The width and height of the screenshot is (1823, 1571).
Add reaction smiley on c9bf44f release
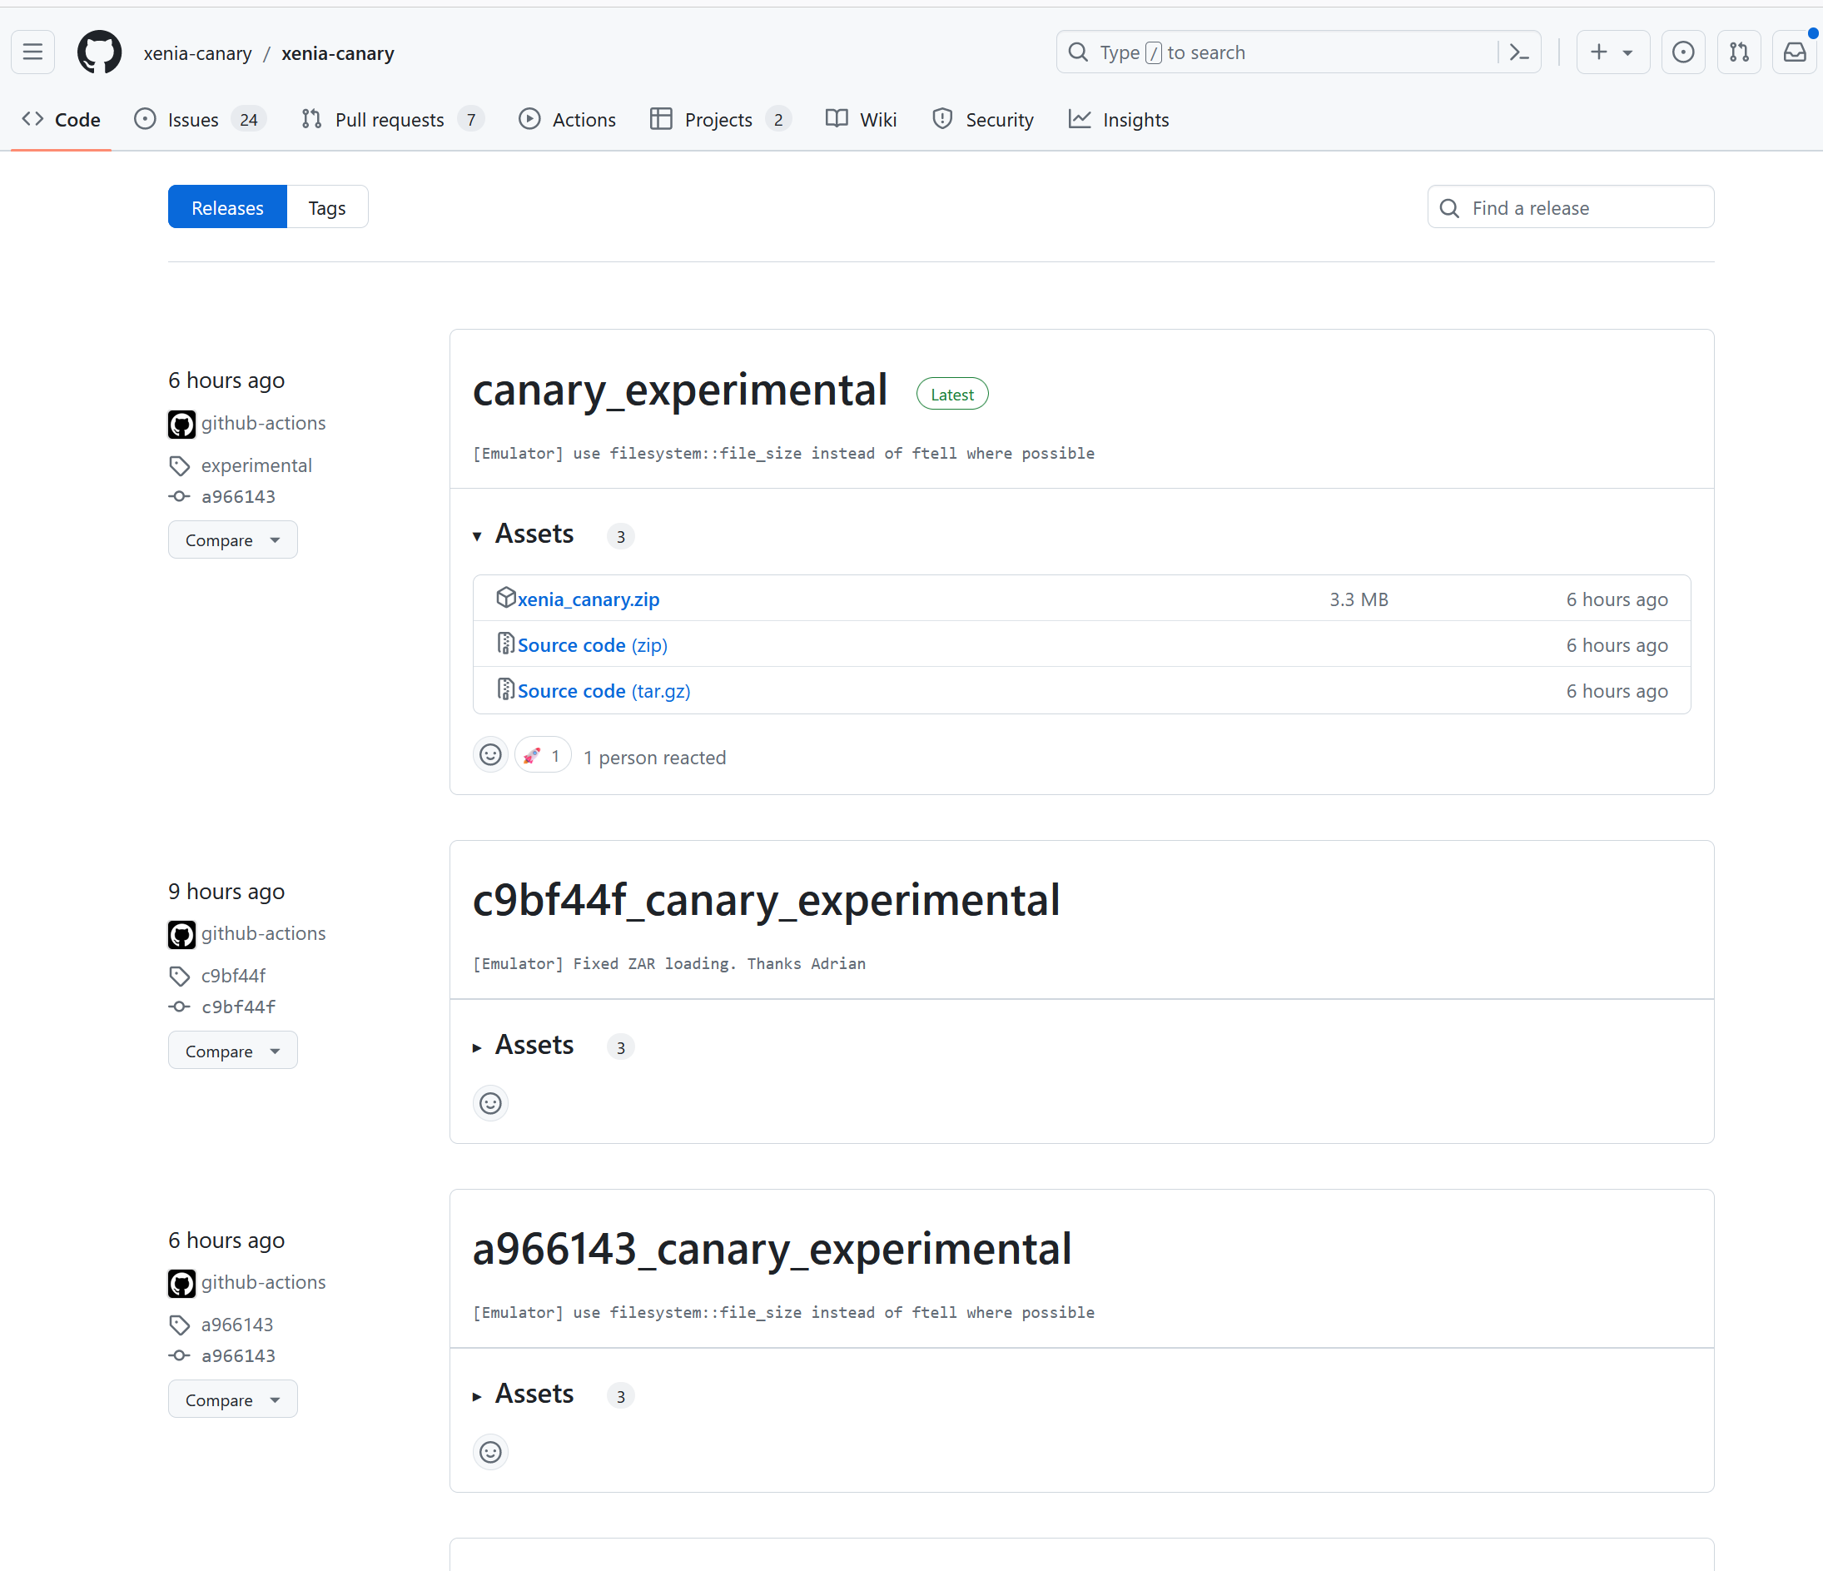click(491, 1104)
